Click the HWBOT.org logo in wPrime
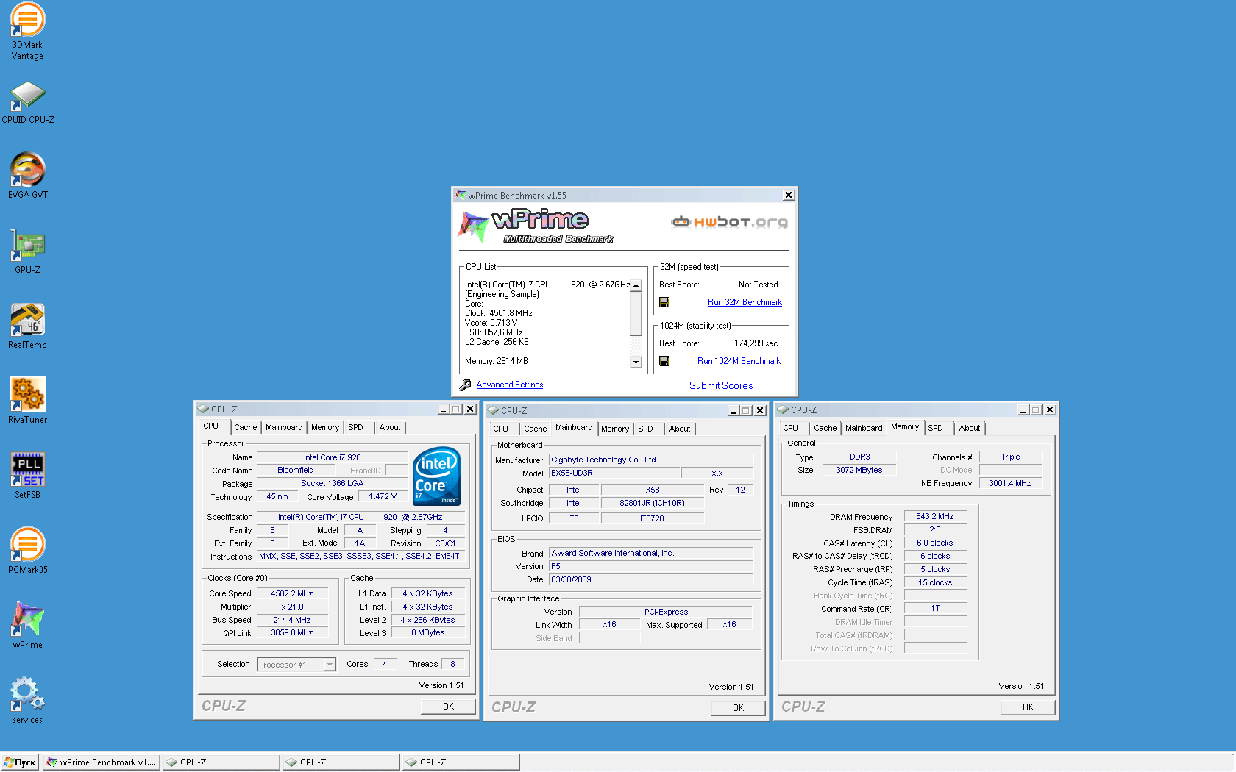This screenshot has width=1236, height=772. coord(729,221)
